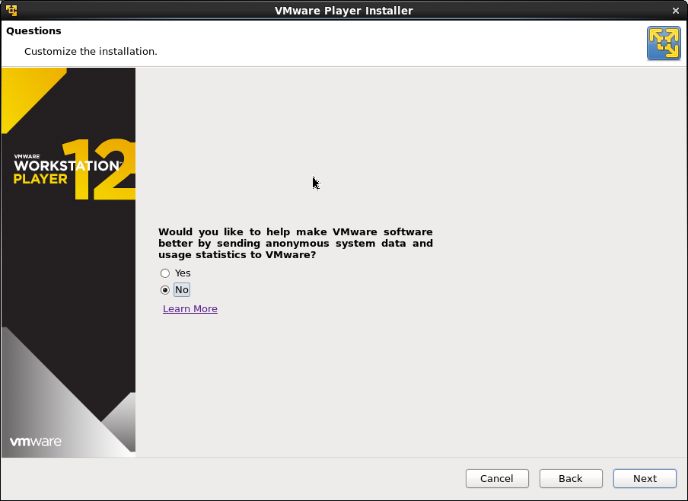The image size is (688, 501).
Task: Proceed with the Next button
Action: coord(645,478)
